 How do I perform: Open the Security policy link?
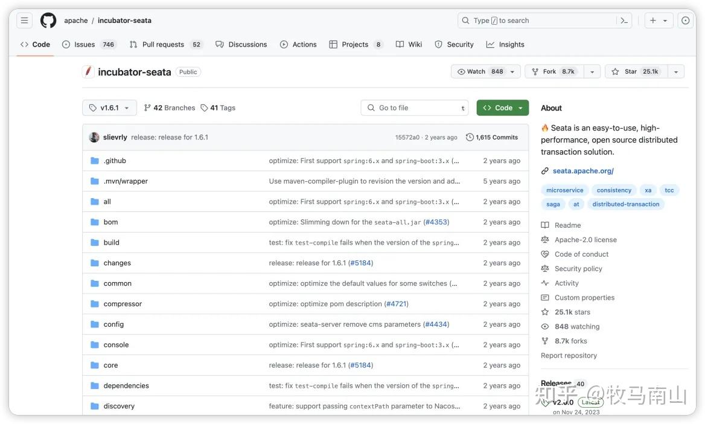[x=572, y=268]
